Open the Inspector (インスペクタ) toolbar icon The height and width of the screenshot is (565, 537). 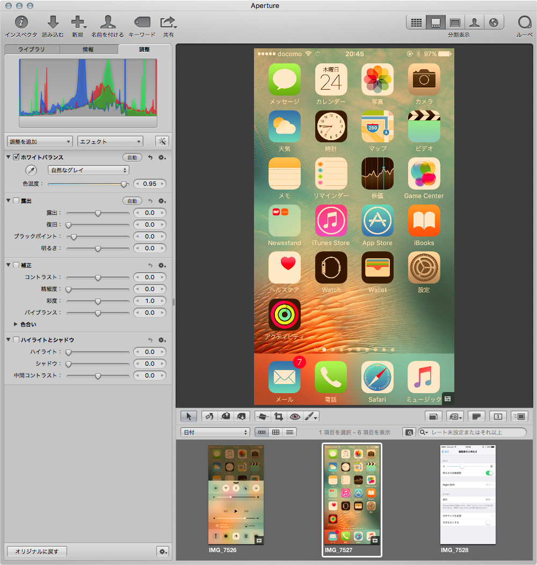pyautogui.click(x=21, y=23)
